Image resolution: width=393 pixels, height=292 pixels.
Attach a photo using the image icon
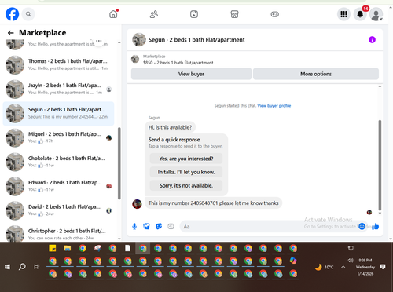[x=146, y=226]
